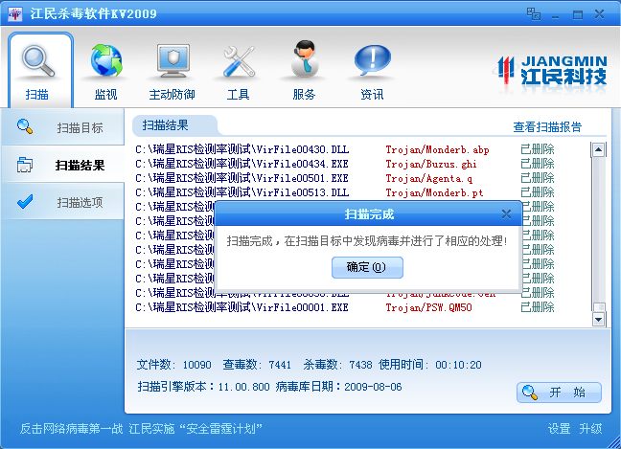Open 查看扫描报告 link
621x449 pixels.
[x=547, y=127]
